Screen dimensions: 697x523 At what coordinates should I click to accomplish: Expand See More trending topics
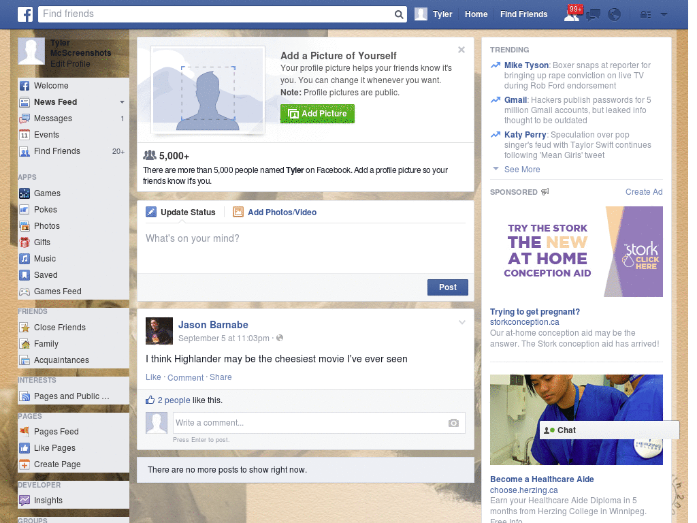pyautogui.click(x=522, y=170)
